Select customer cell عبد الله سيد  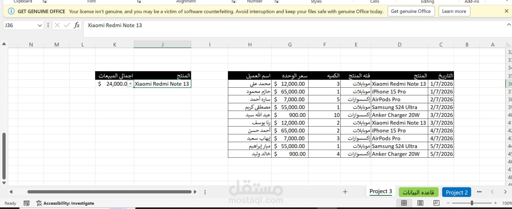pos(250,115)
